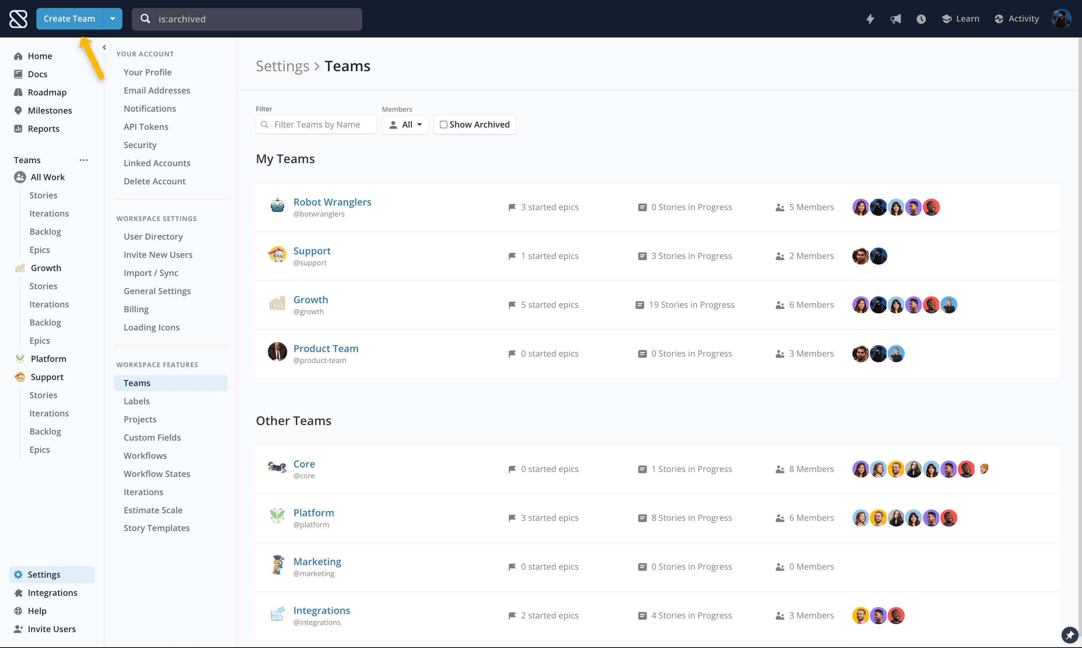Click the pinned corner toggle bottom right

pyautogui.click(x=1069, y=635)
